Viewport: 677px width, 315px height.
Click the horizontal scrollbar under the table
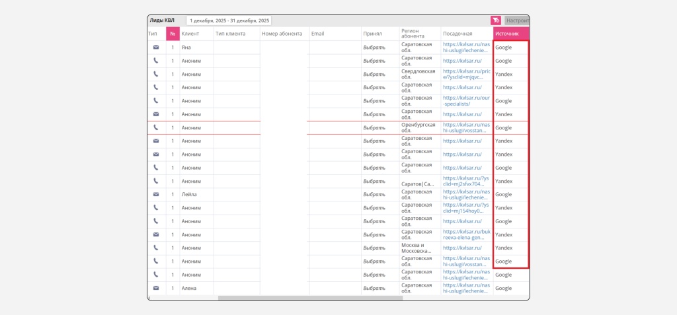click(310, 298)
